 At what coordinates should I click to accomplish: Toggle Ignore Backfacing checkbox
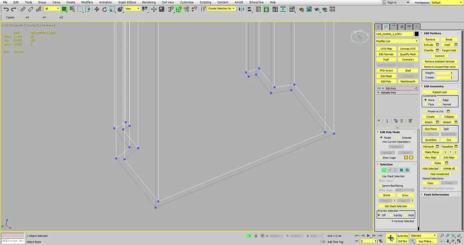380,186
